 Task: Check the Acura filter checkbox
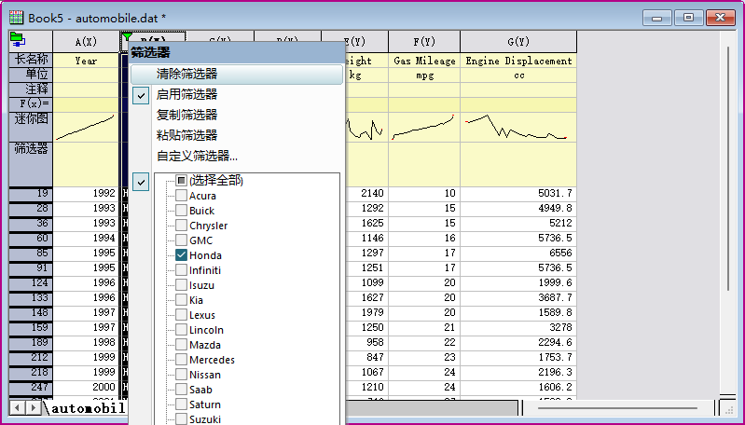coord(181,196)
